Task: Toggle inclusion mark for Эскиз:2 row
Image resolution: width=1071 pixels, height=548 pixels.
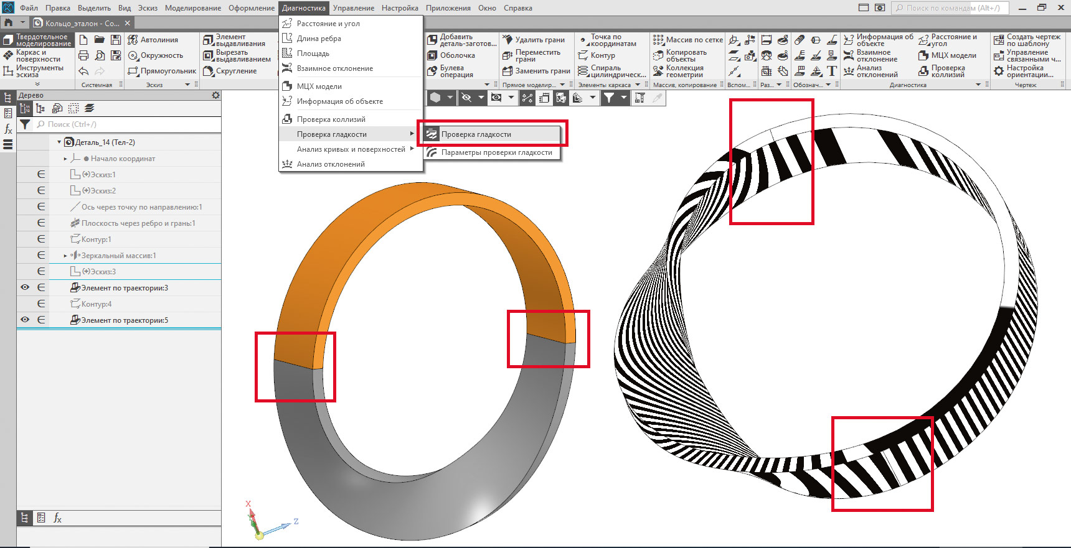Action: pyautogui.click(x=41, y=190)
